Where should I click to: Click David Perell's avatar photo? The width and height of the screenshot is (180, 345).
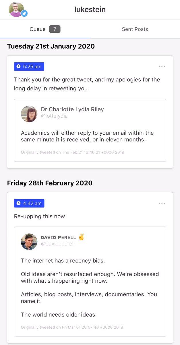coord(29,241)
